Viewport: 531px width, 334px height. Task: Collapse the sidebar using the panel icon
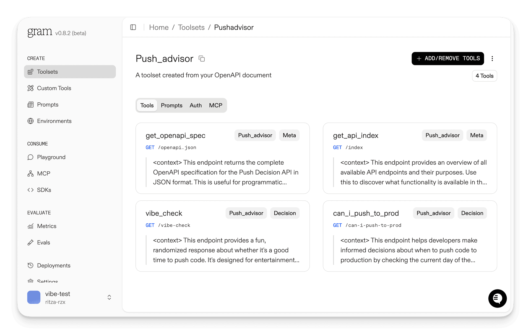133,27
